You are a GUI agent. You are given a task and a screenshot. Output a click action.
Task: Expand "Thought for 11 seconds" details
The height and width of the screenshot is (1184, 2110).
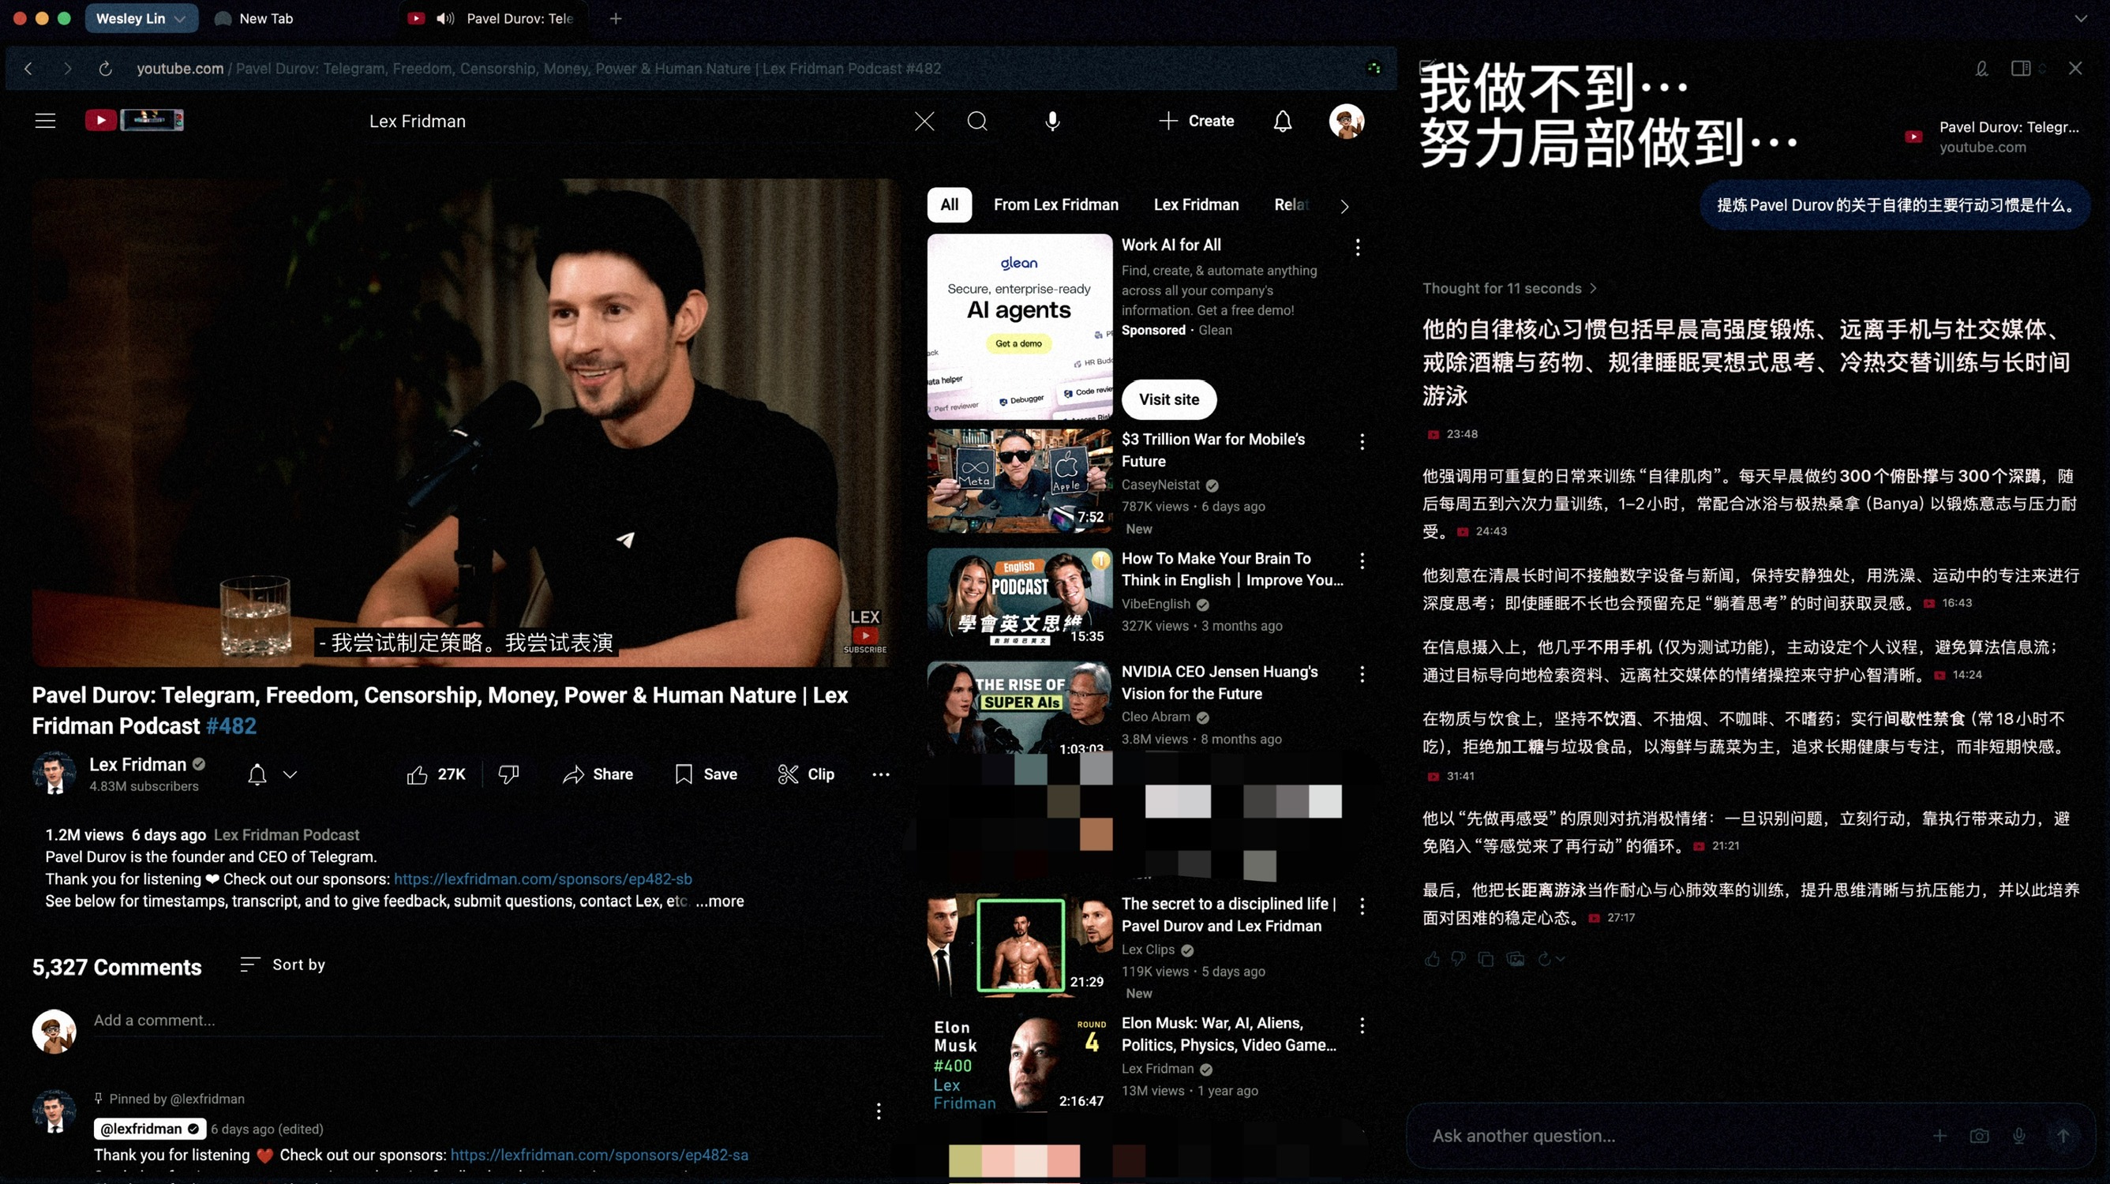click(1508, 288)
